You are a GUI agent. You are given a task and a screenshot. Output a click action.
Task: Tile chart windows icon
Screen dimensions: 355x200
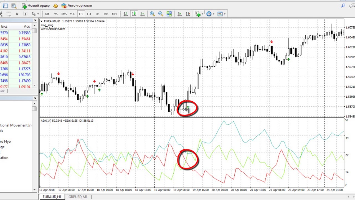click(169, 14)
